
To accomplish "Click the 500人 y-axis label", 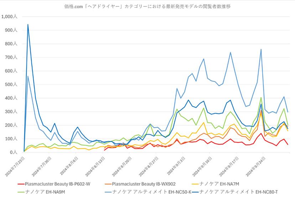I will tap(11, 85).
